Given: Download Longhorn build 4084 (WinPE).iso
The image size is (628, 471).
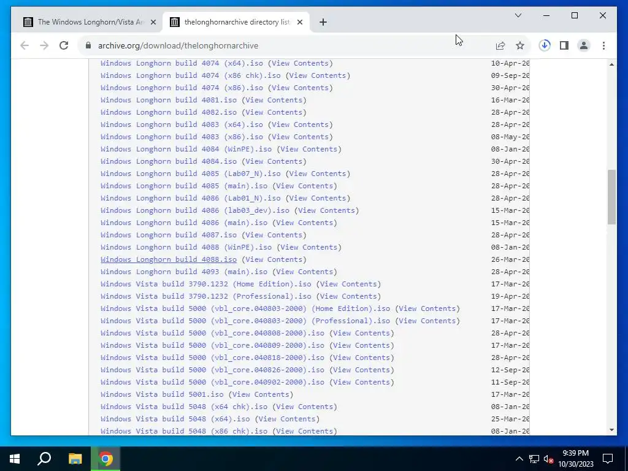Looking at the screenshot, I should click(186, 149).
